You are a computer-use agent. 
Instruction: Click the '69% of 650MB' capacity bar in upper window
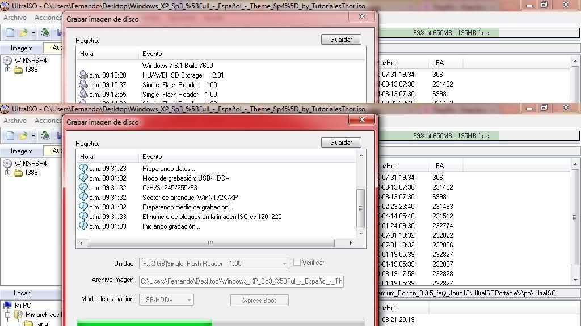tap(479, 32)
